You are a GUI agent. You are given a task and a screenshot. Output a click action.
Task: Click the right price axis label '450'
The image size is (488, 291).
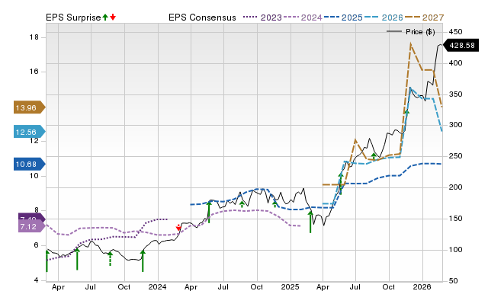point(456,32)
